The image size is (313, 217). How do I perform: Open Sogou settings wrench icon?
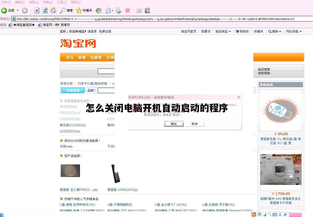285,214
